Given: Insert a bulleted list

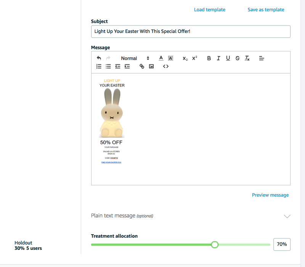Looking at the screenshot, I should click(x=108, y=66).
